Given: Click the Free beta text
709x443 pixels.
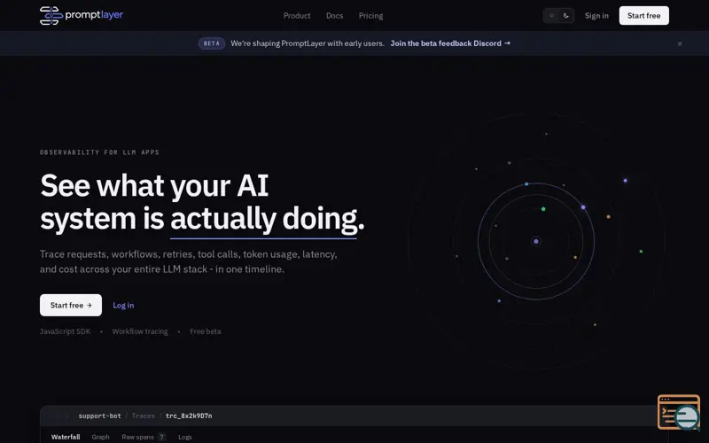Looking at the screenshot, I should pyautogui.click(x=206, y=331).
